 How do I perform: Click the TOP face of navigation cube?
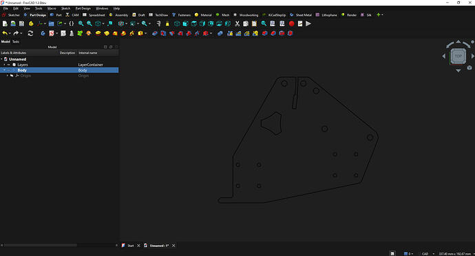[458, 56]
